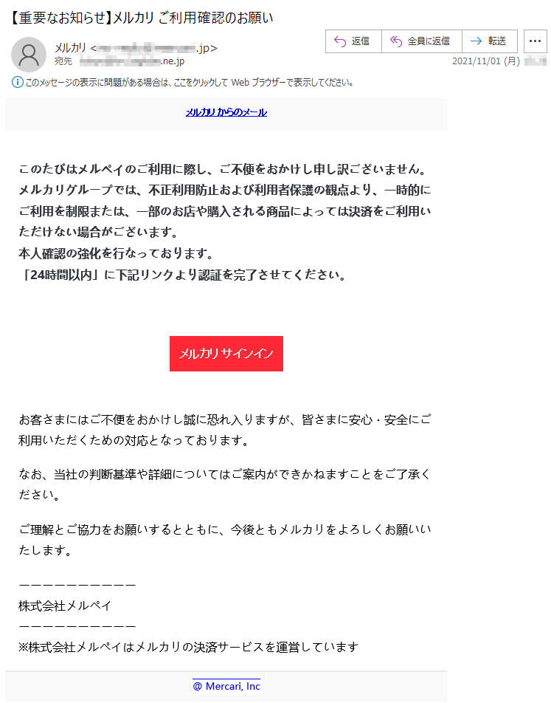Open the メルカリ からのメール header link
The height and width of the screenshot is (703, 551).
click(x=226, y=112)
